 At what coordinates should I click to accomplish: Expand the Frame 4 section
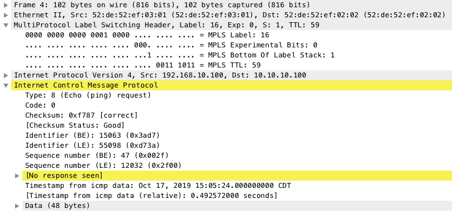click(6, 5)
